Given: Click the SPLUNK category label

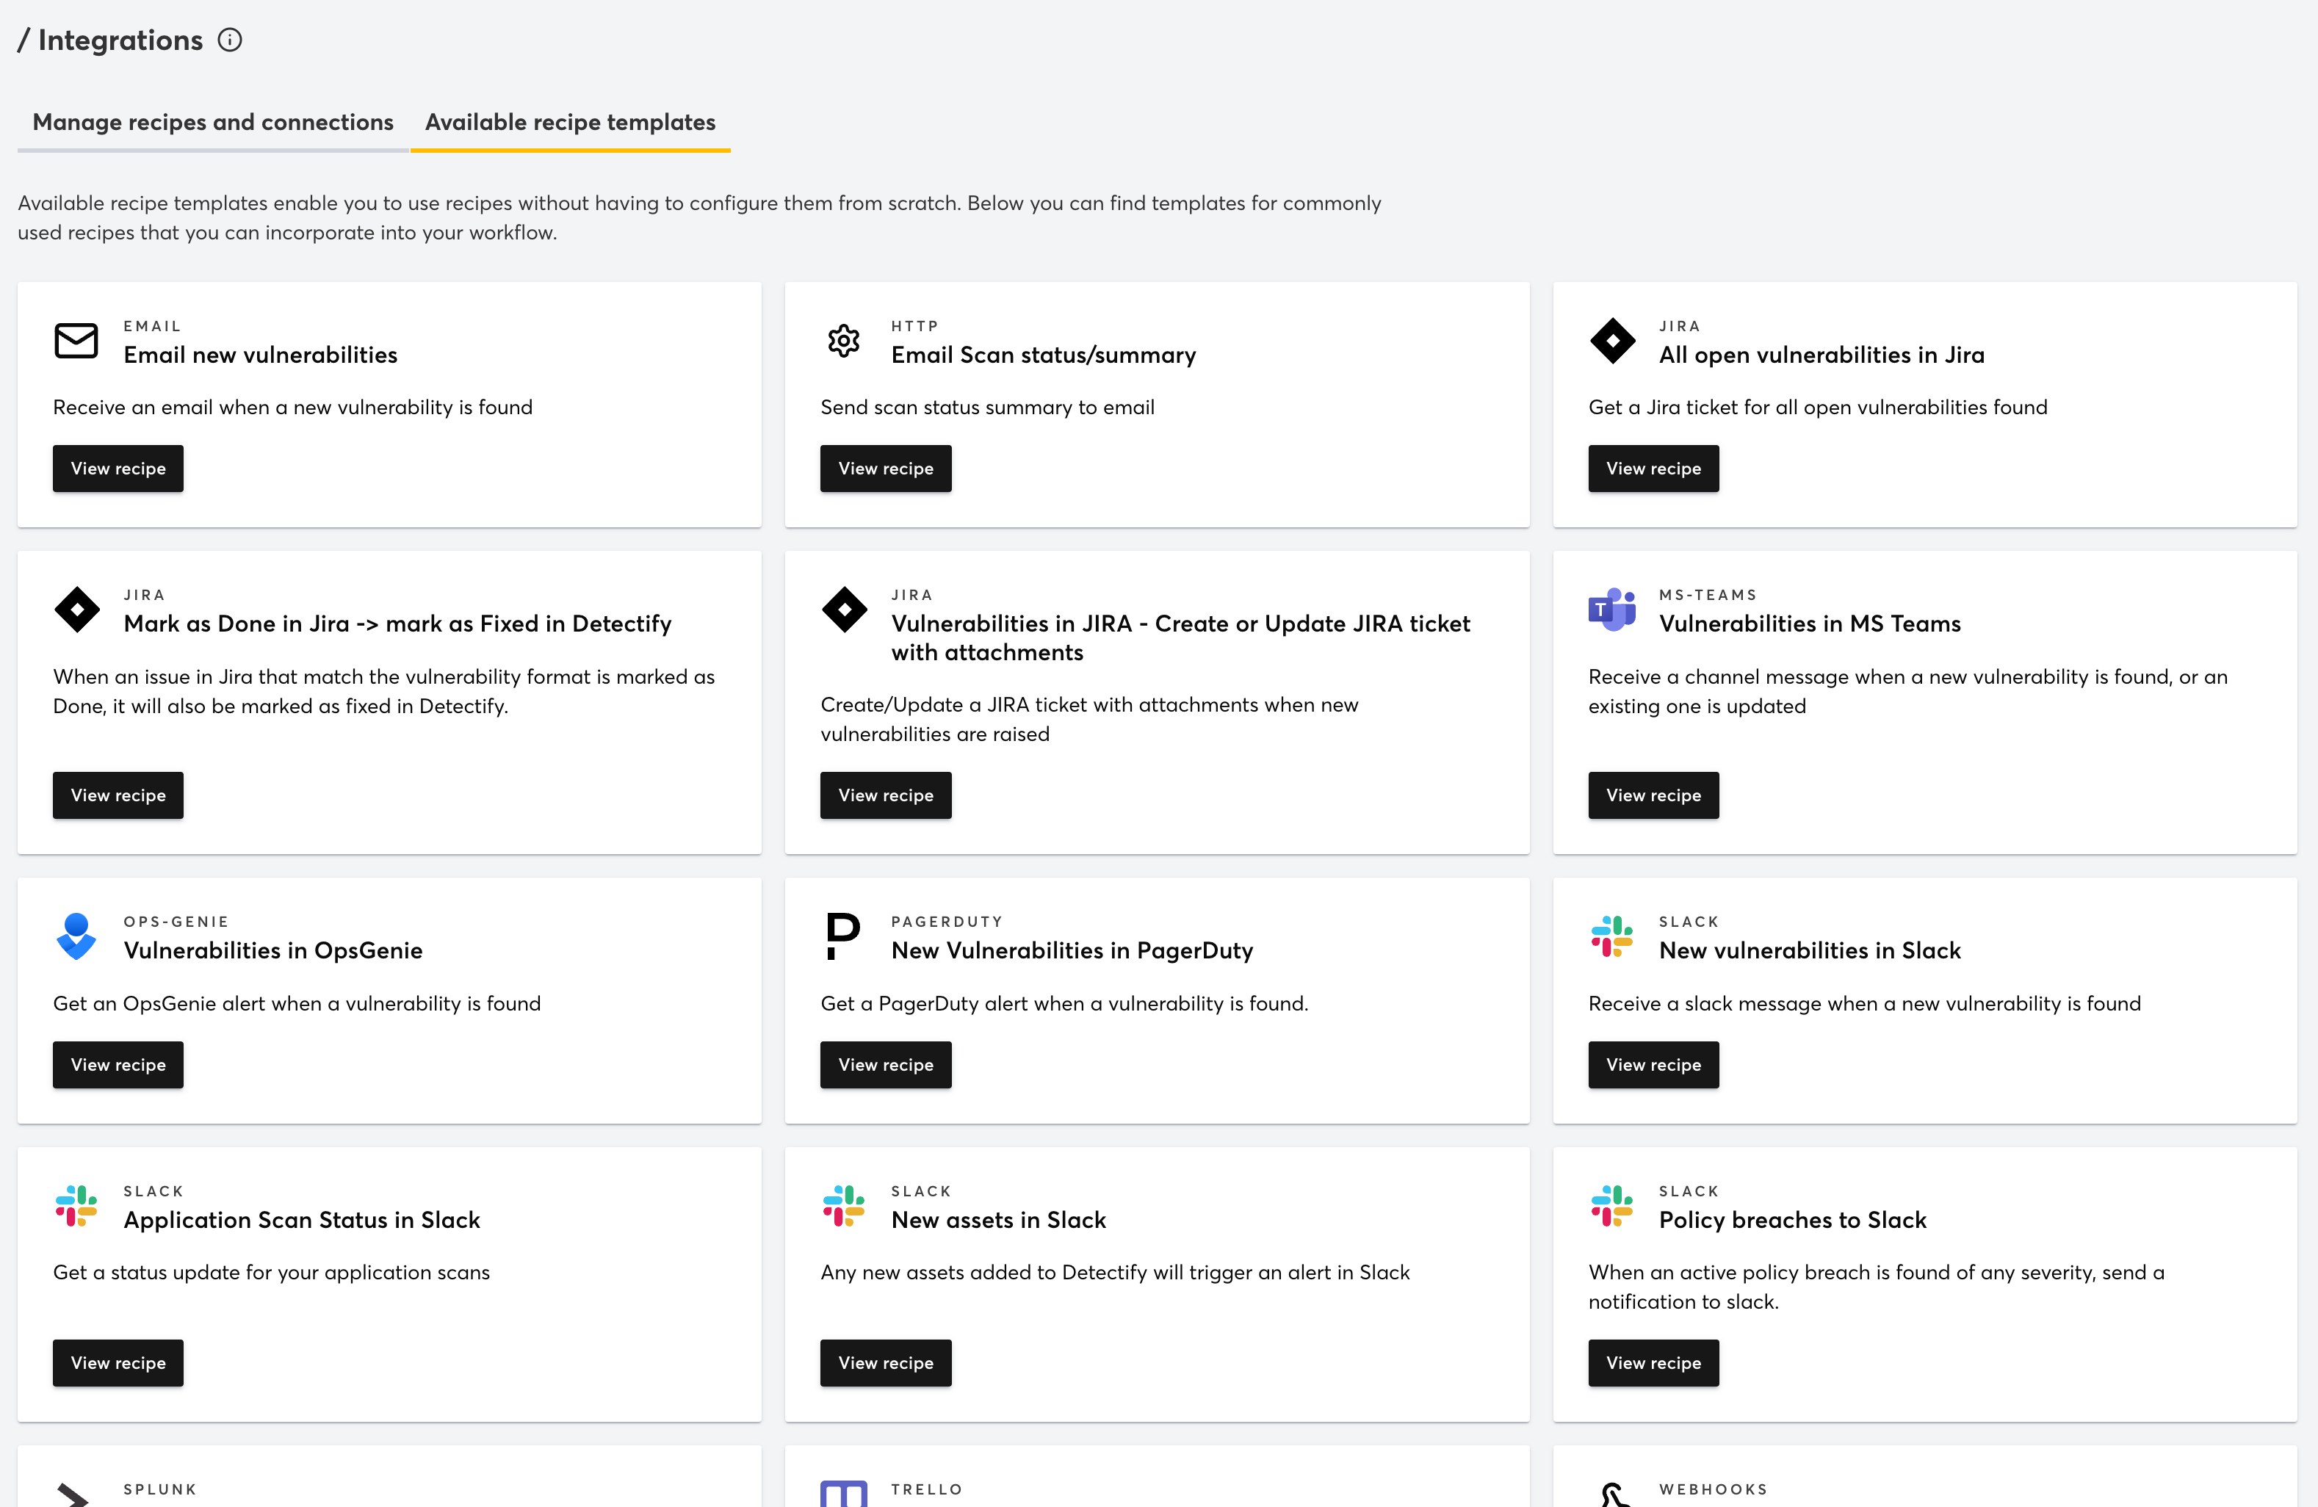Looking at the screenshot, I should (159, 1489).
